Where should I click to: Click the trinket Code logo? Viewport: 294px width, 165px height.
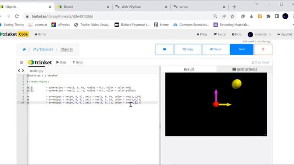[14, 34]
